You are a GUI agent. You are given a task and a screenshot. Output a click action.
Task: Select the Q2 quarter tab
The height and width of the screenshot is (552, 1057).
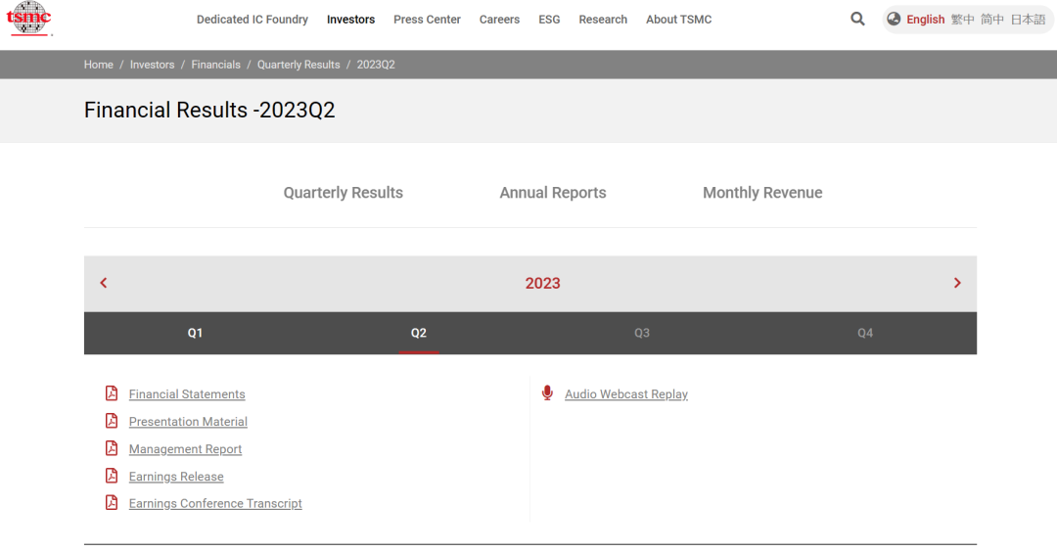(x=419, y=333)
